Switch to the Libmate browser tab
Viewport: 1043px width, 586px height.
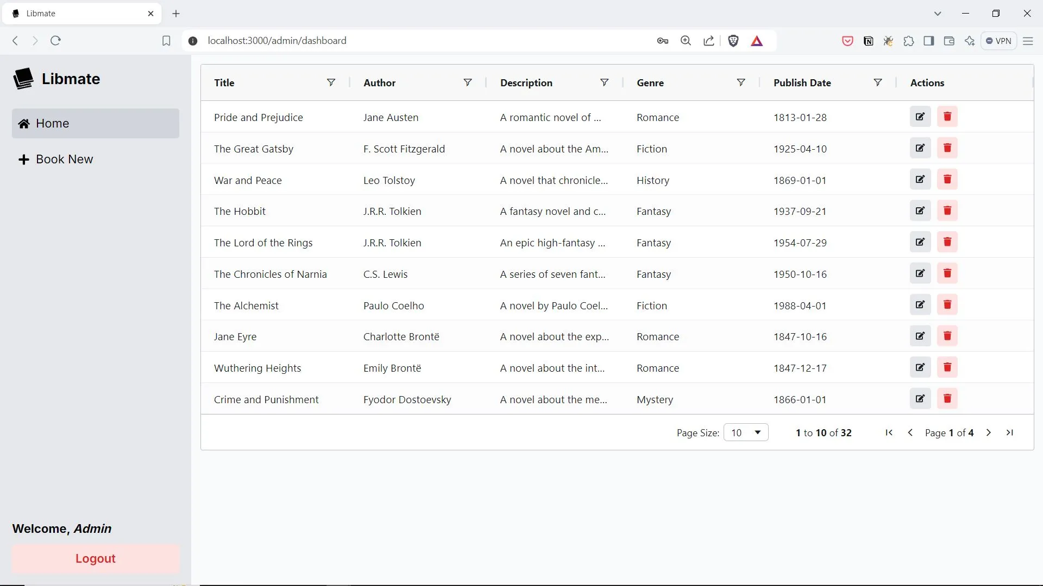pos(81,14)
